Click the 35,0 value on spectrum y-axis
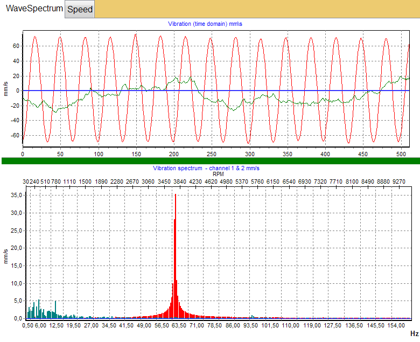This screenshot has width=420, height=342. pos(16,196)
